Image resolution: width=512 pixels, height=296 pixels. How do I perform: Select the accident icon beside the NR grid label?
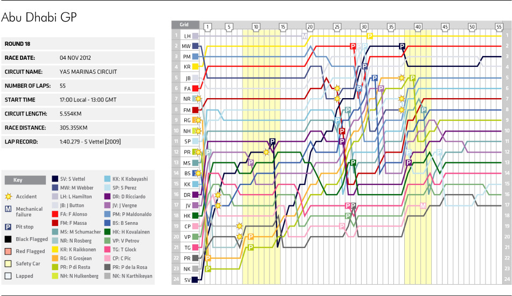point(198,99)
